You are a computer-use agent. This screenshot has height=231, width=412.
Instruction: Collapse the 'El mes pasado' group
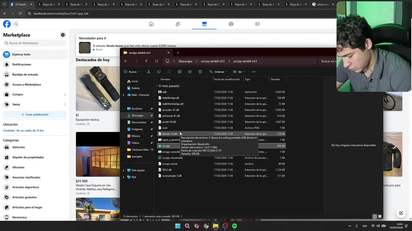pos(157,86)
